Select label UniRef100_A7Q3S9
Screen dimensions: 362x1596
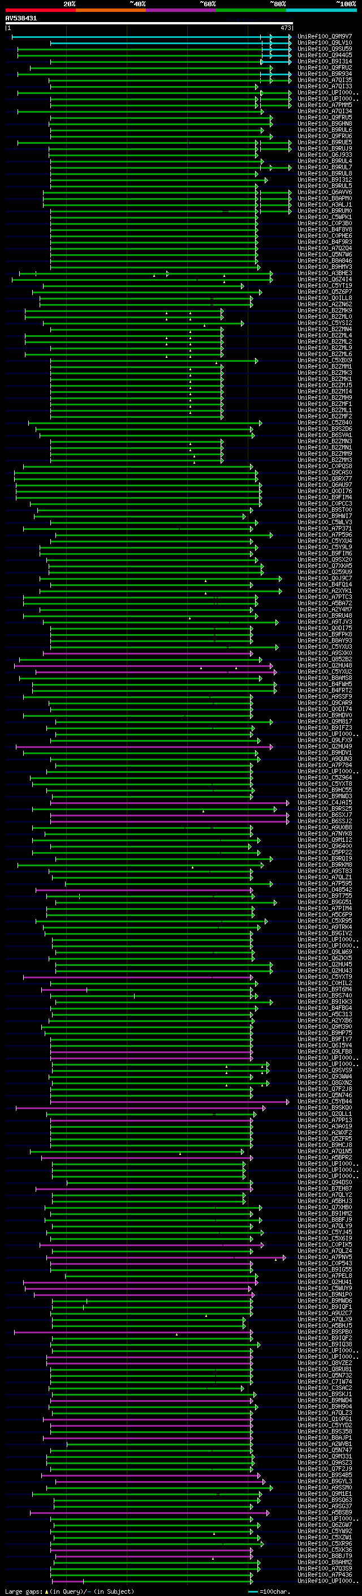point(325,1568)
